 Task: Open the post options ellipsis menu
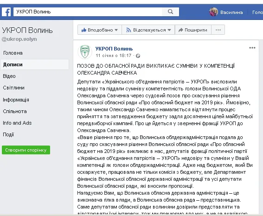(252, 48)
